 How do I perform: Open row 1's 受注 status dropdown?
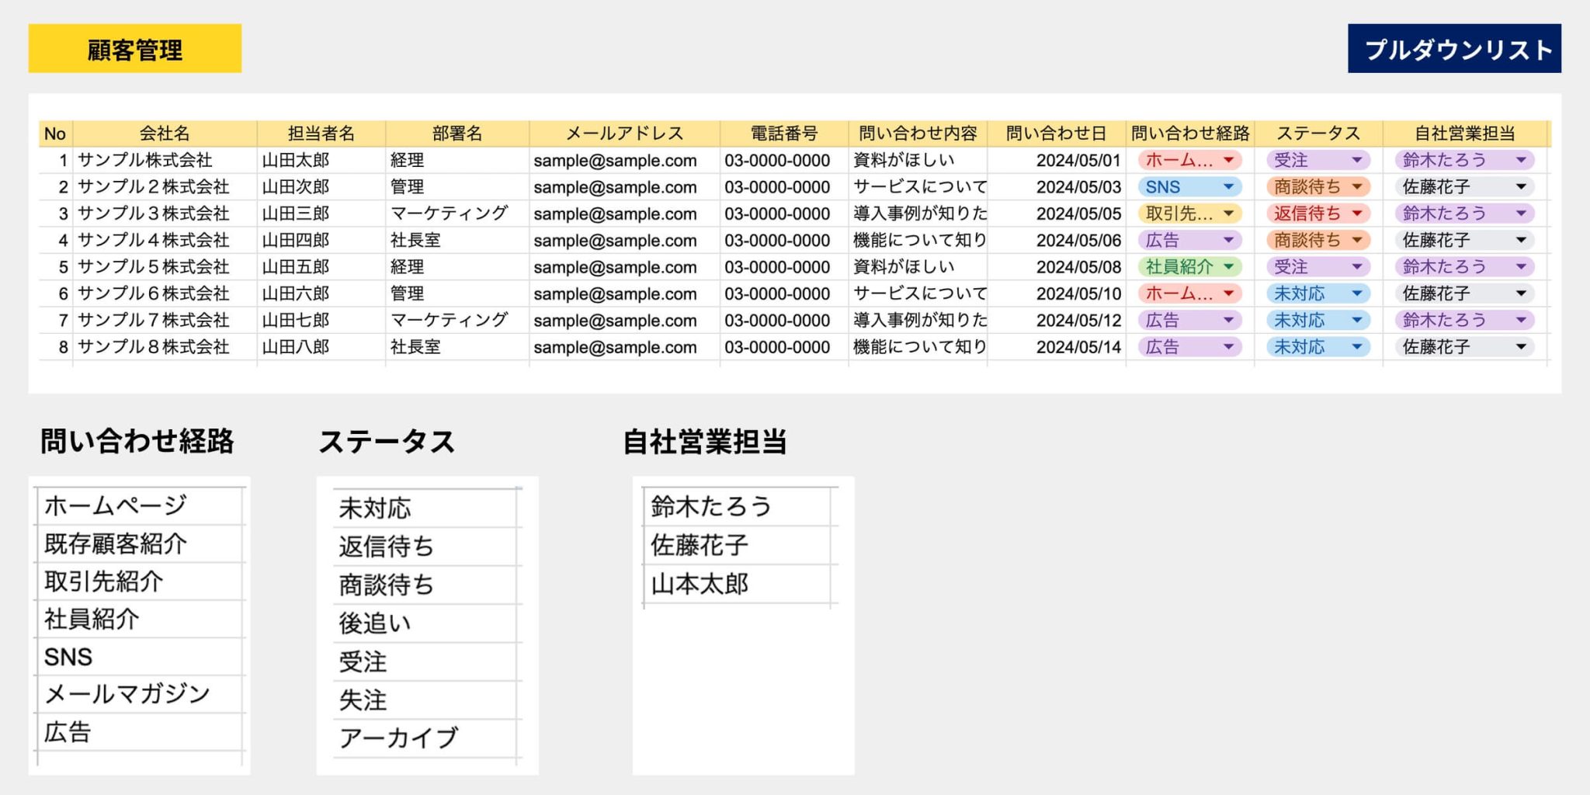coord(1317,161)
